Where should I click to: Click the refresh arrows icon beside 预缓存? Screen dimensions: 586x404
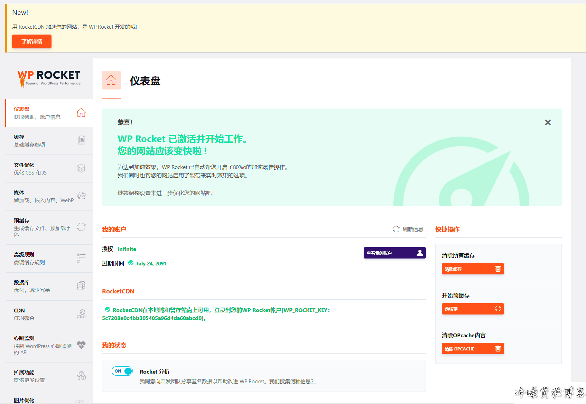tap(81, 227)
